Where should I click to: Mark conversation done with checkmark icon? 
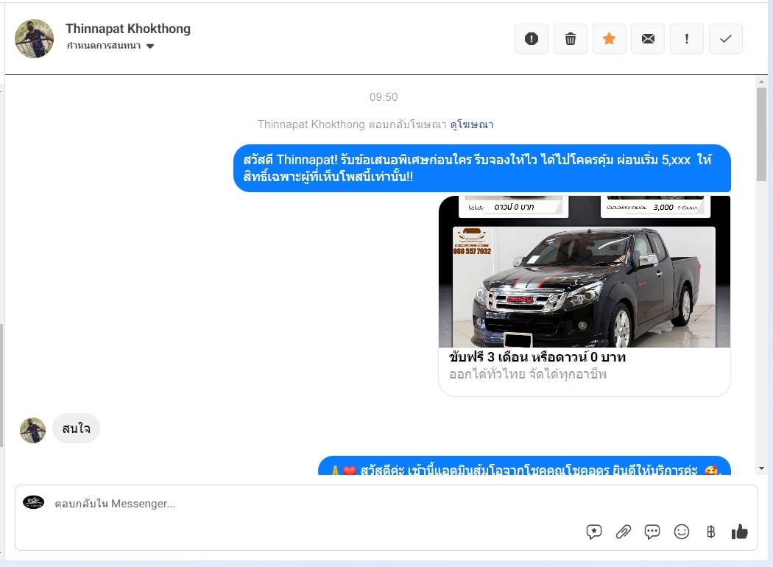coord(726,38)
